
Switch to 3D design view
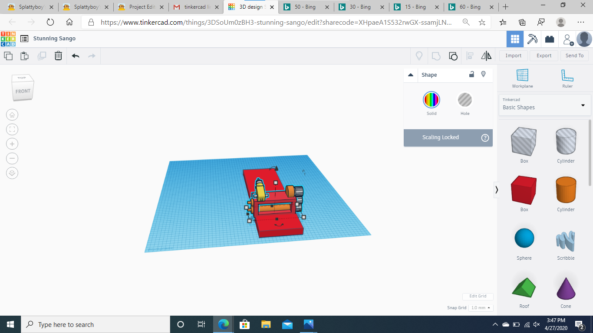[x=515, y=39]
